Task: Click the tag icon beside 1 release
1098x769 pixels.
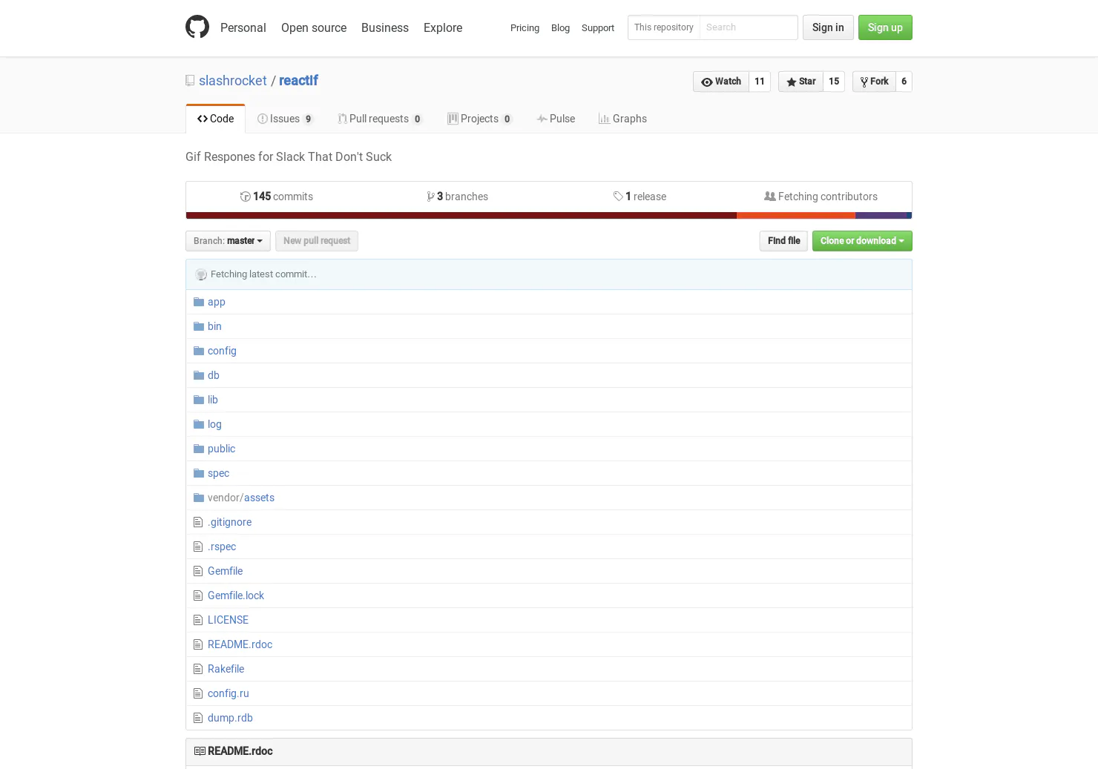Action: (618, 197)
